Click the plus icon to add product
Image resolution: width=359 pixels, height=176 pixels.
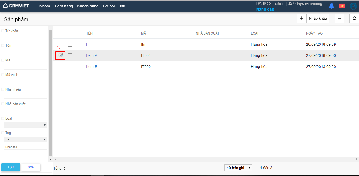pos(302,18)
